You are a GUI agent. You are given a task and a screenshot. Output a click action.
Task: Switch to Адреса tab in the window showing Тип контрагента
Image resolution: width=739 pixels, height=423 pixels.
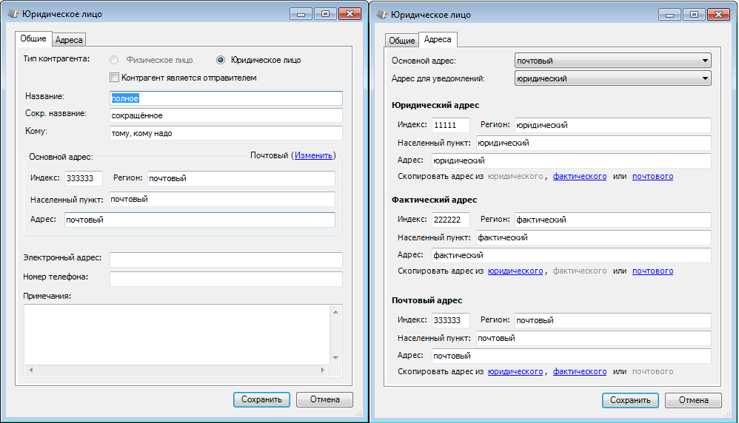click(x=70, y=39)
